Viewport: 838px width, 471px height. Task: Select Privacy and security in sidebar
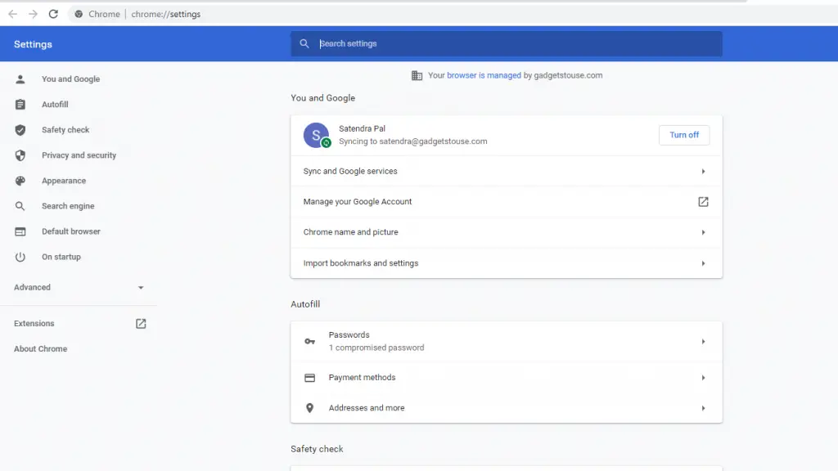pos(79,155)
